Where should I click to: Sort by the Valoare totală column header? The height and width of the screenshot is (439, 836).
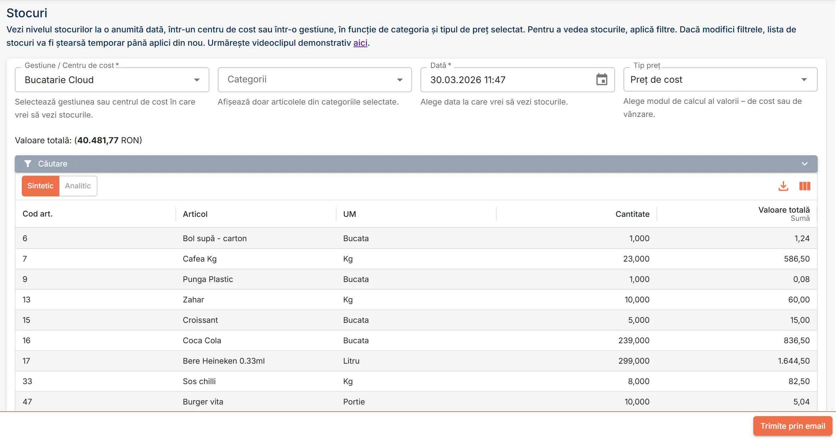coord(784,210)
